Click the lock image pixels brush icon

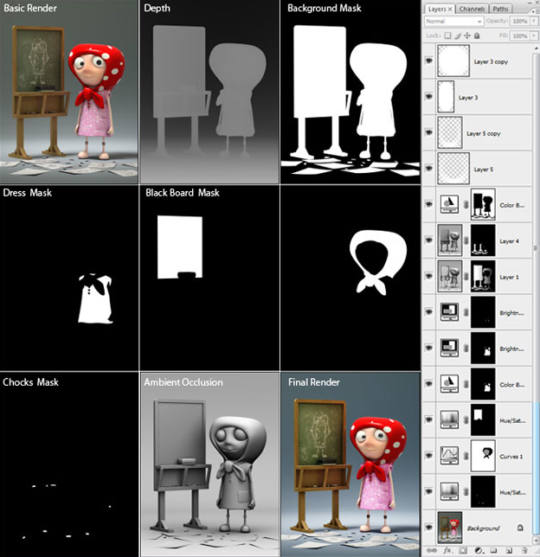coord(458,35)
